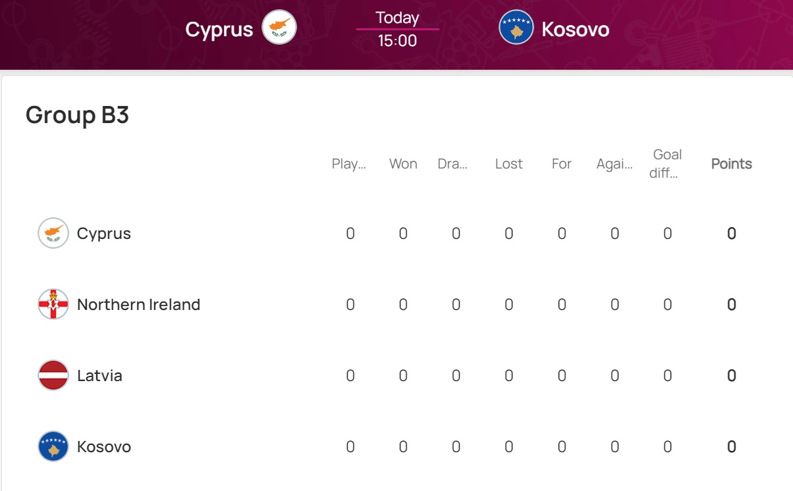Click the Goal difference column header
This screenshot has width=793, height=491.
[x=667, y=164]
